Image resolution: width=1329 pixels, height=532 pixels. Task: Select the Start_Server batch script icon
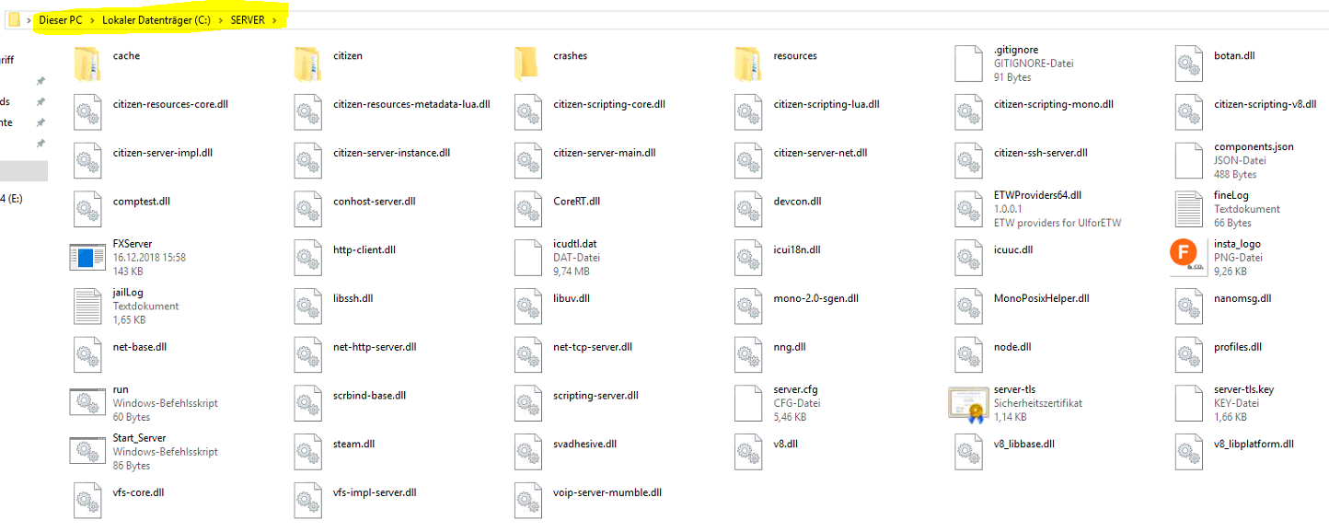tap(87, 452)
